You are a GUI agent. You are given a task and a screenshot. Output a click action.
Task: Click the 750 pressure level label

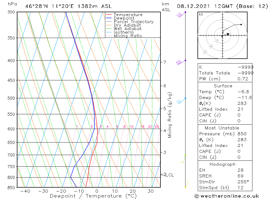click(x=11, y=167)
